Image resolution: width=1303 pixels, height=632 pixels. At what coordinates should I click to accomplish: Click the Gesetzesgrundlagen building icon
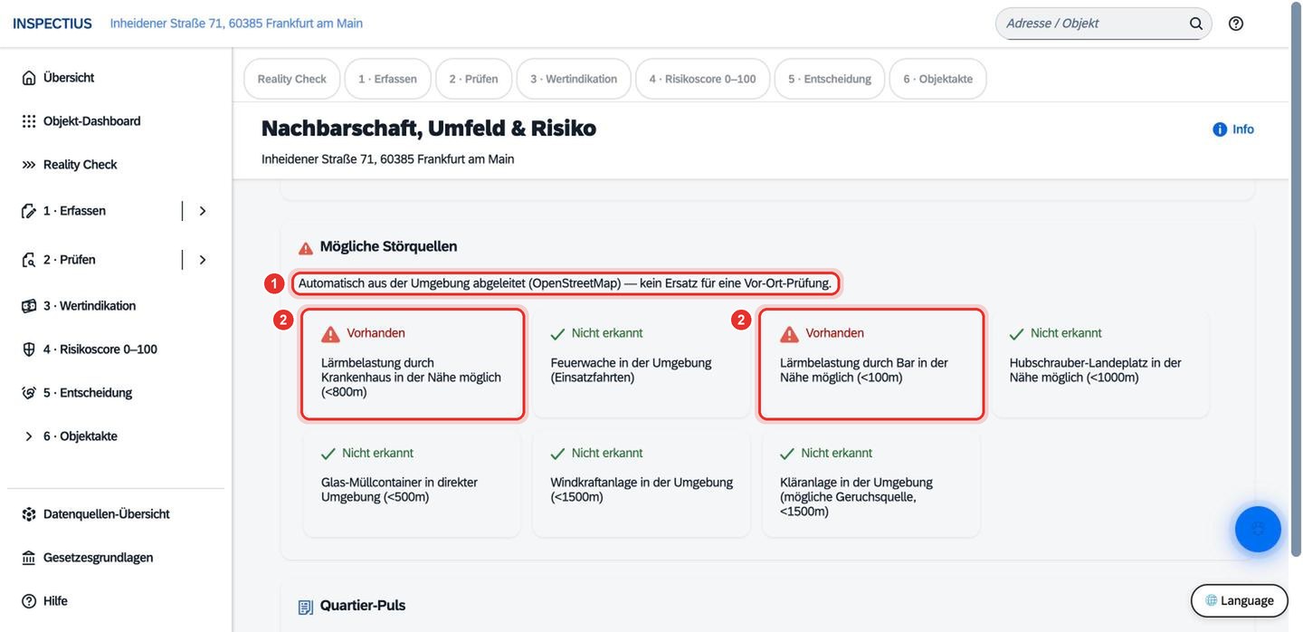coord(29,558)
